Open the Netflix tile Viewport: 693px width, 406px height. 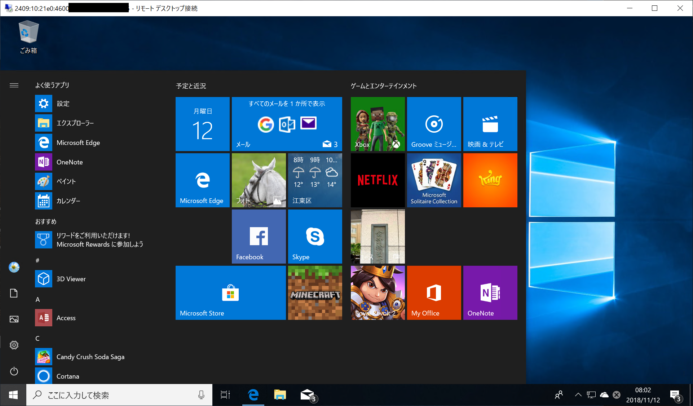(378, 180)
